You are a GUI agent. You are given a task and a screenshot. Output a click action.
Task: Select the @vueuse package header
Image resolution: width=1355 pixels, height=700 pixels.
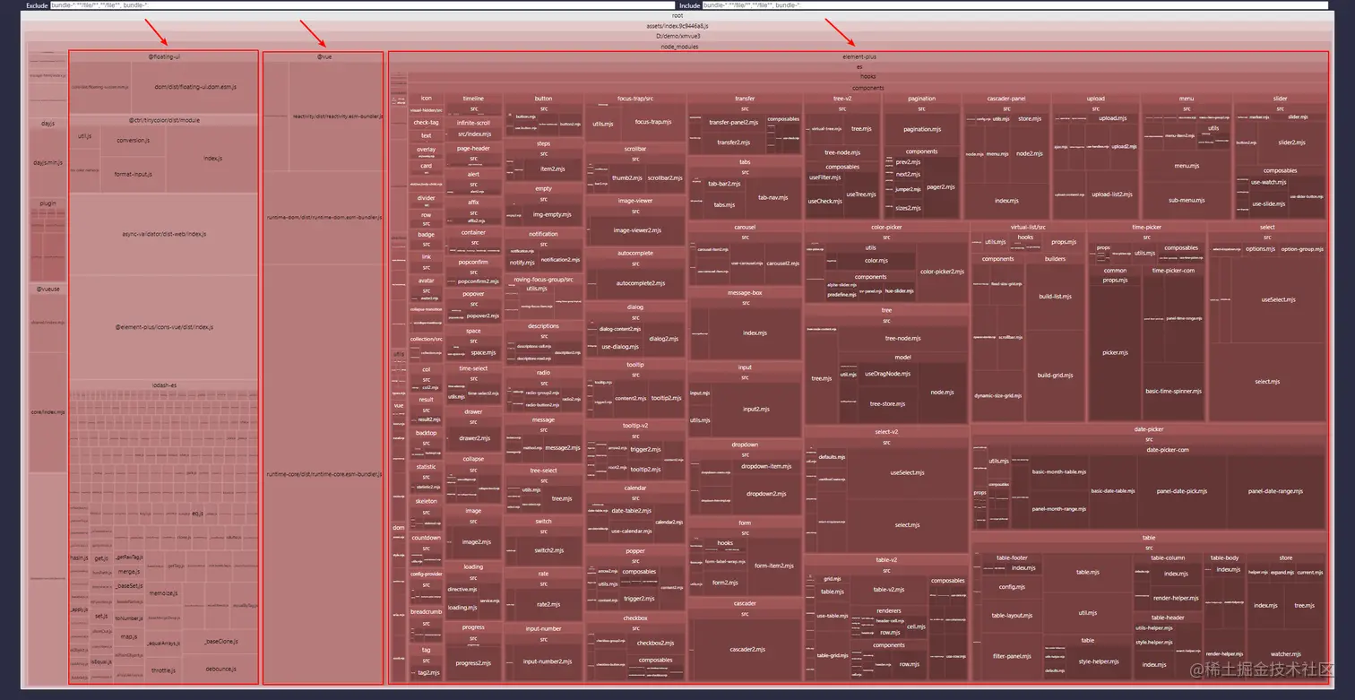tap(47, 289)
